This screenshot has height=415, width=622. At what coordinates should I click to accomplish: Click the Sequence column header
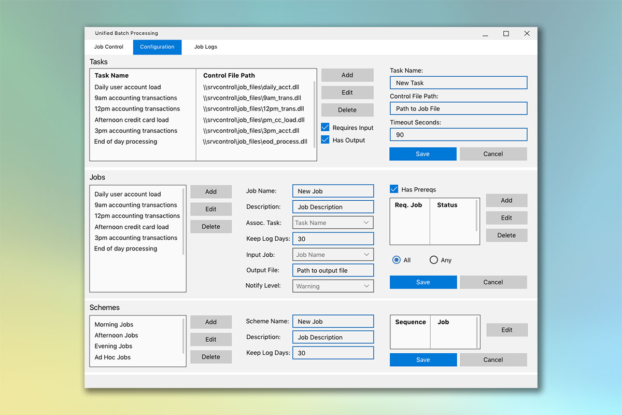(411, 322)
